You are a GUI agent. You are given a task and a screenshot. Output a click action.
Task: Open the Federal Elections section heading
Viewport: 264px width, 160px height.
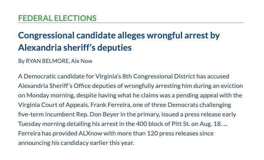tap(58, 18)
